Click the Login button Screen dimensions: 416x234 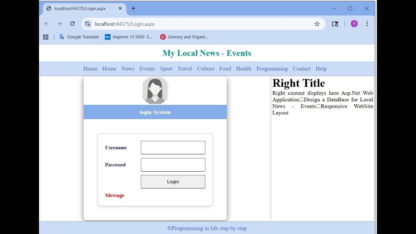[x=173, y=182]
